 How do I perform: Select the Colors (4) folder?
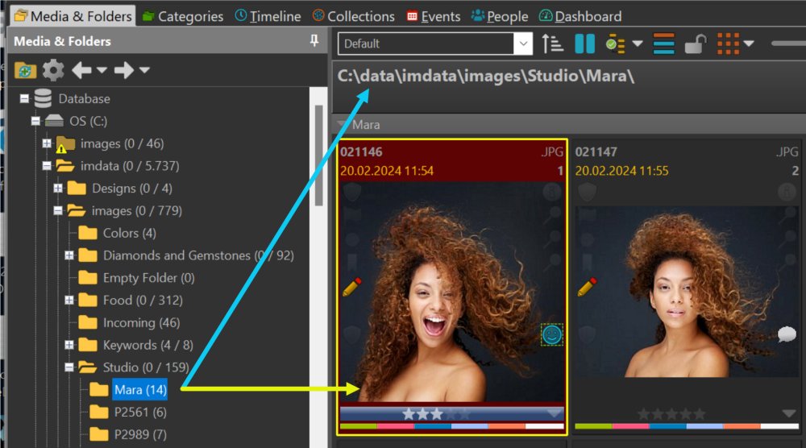point(129,233)
